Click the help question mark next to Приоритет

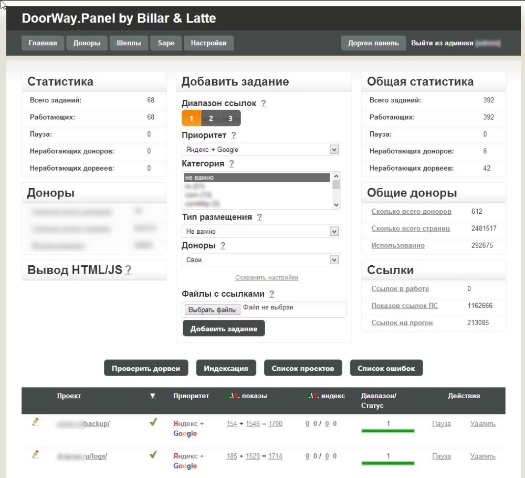[x=234, y=136]
